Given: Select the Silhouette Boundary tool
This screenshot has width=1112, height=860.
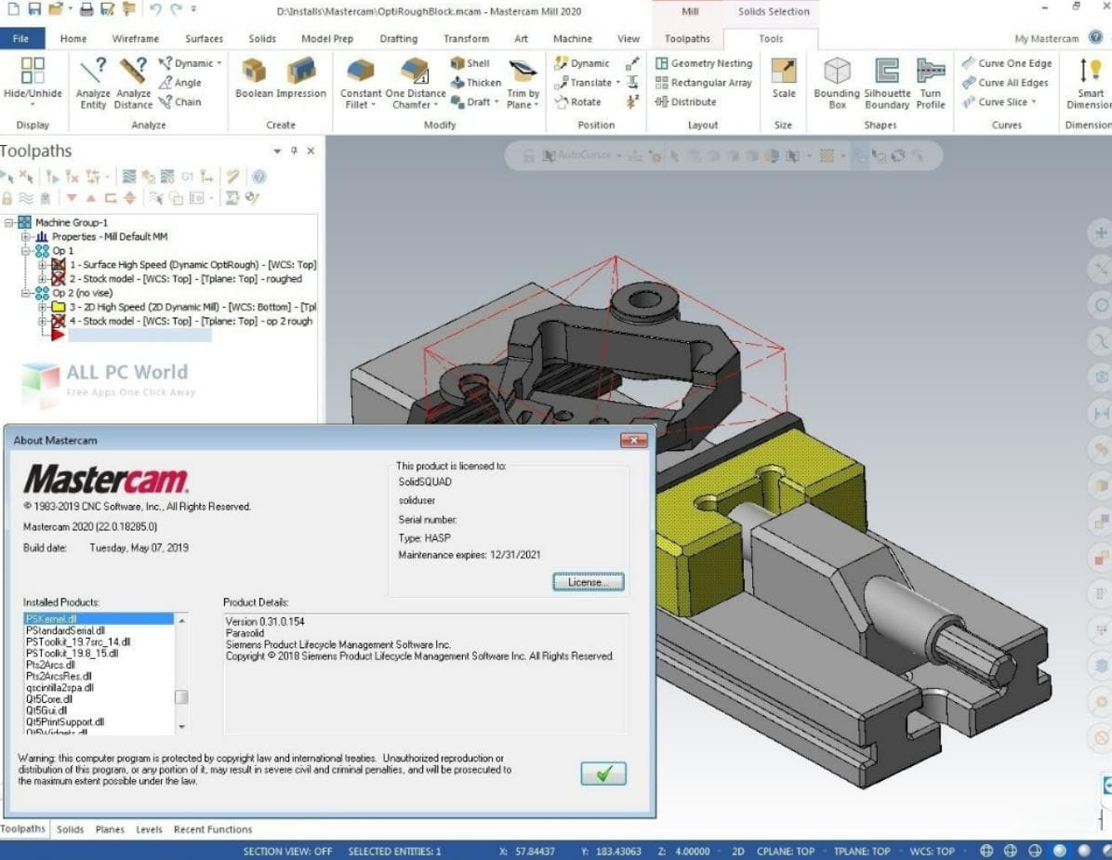Looking at the screenshot, I should pos(887,83).
